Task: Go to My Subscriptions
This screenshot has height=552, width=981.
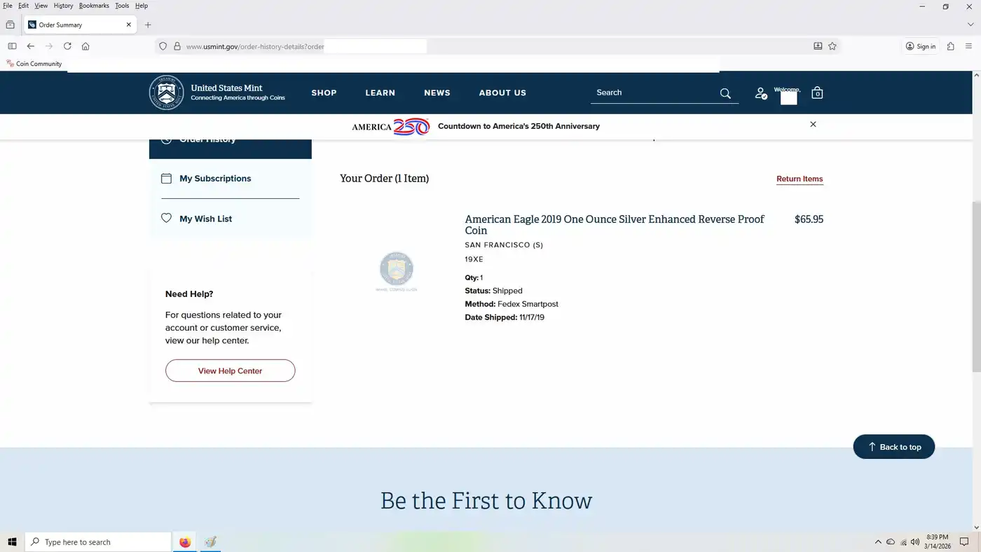Action: 215,179
